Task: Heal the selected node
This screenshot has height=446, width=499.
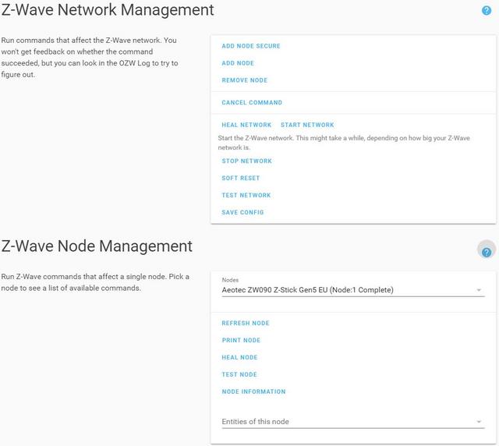Action: [239, 357]
